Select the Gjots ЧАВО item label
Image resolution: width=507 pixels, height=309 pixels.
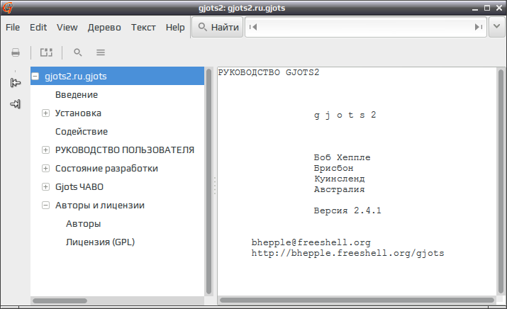(x=79, y=187)
